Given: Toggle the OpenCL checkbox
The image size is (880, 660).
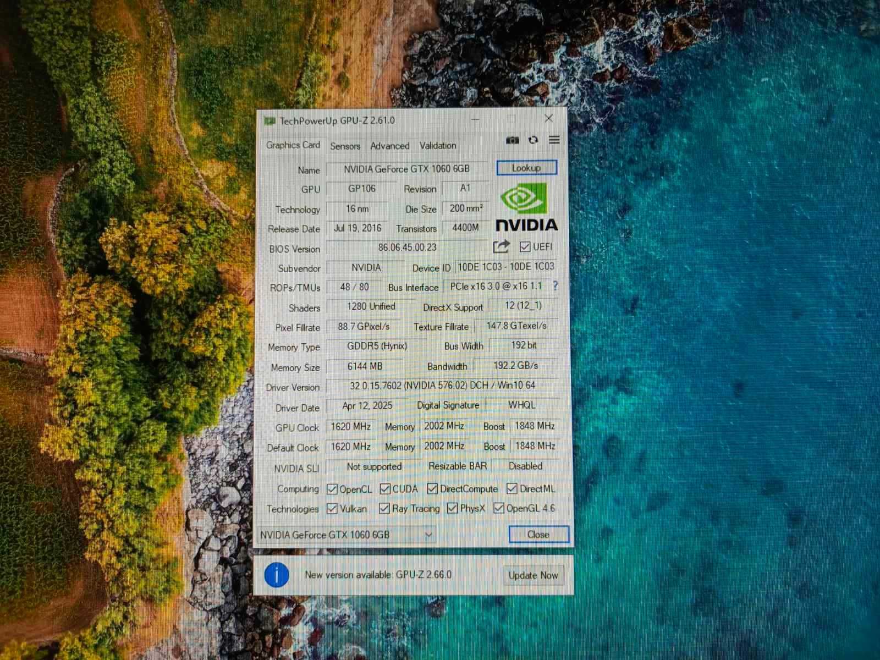Looking at the screenshot, I should (332, 489).
